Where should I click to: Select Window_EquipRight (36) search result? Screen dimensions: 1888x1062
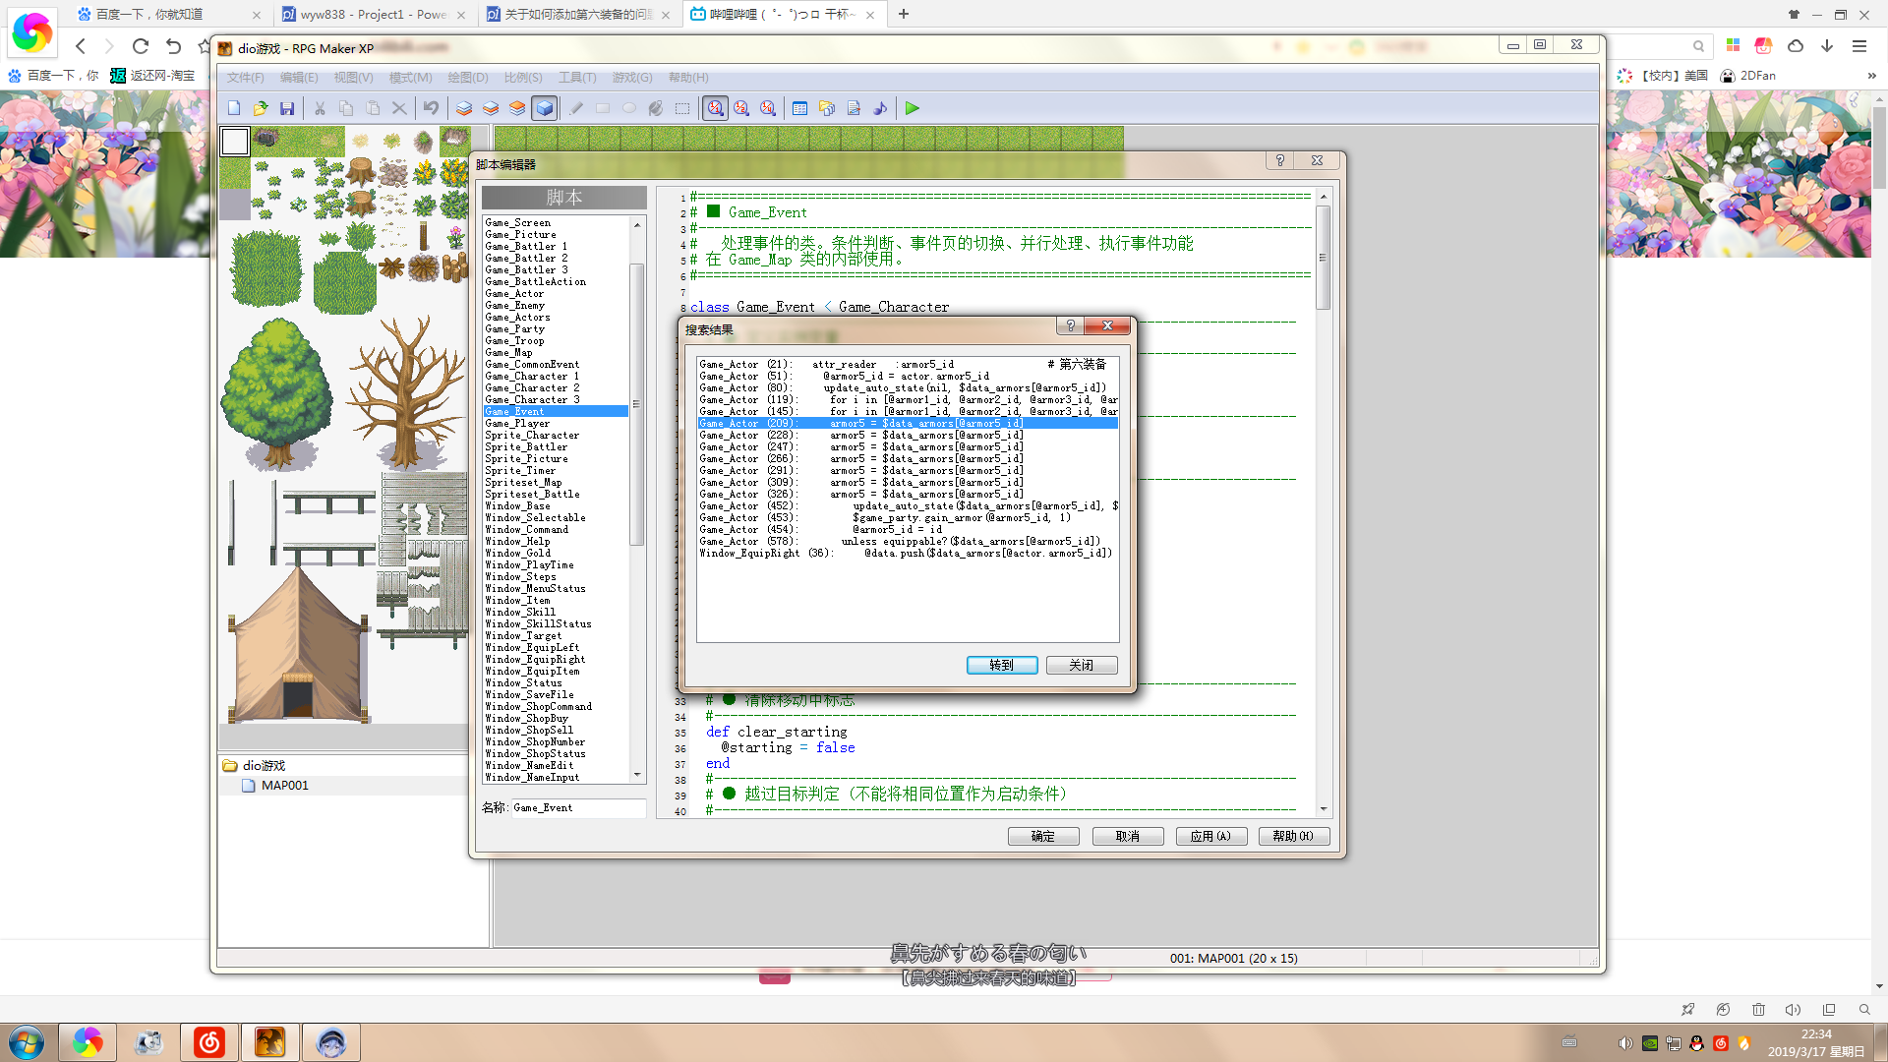click(x=907, y=554)
